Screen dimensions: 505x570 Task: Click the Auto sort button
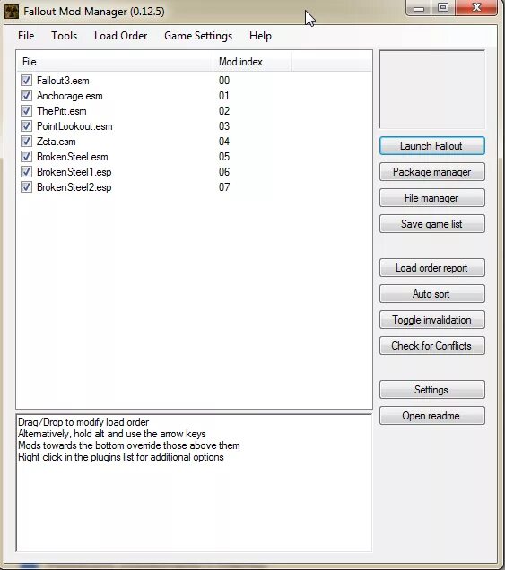[431, 294]
